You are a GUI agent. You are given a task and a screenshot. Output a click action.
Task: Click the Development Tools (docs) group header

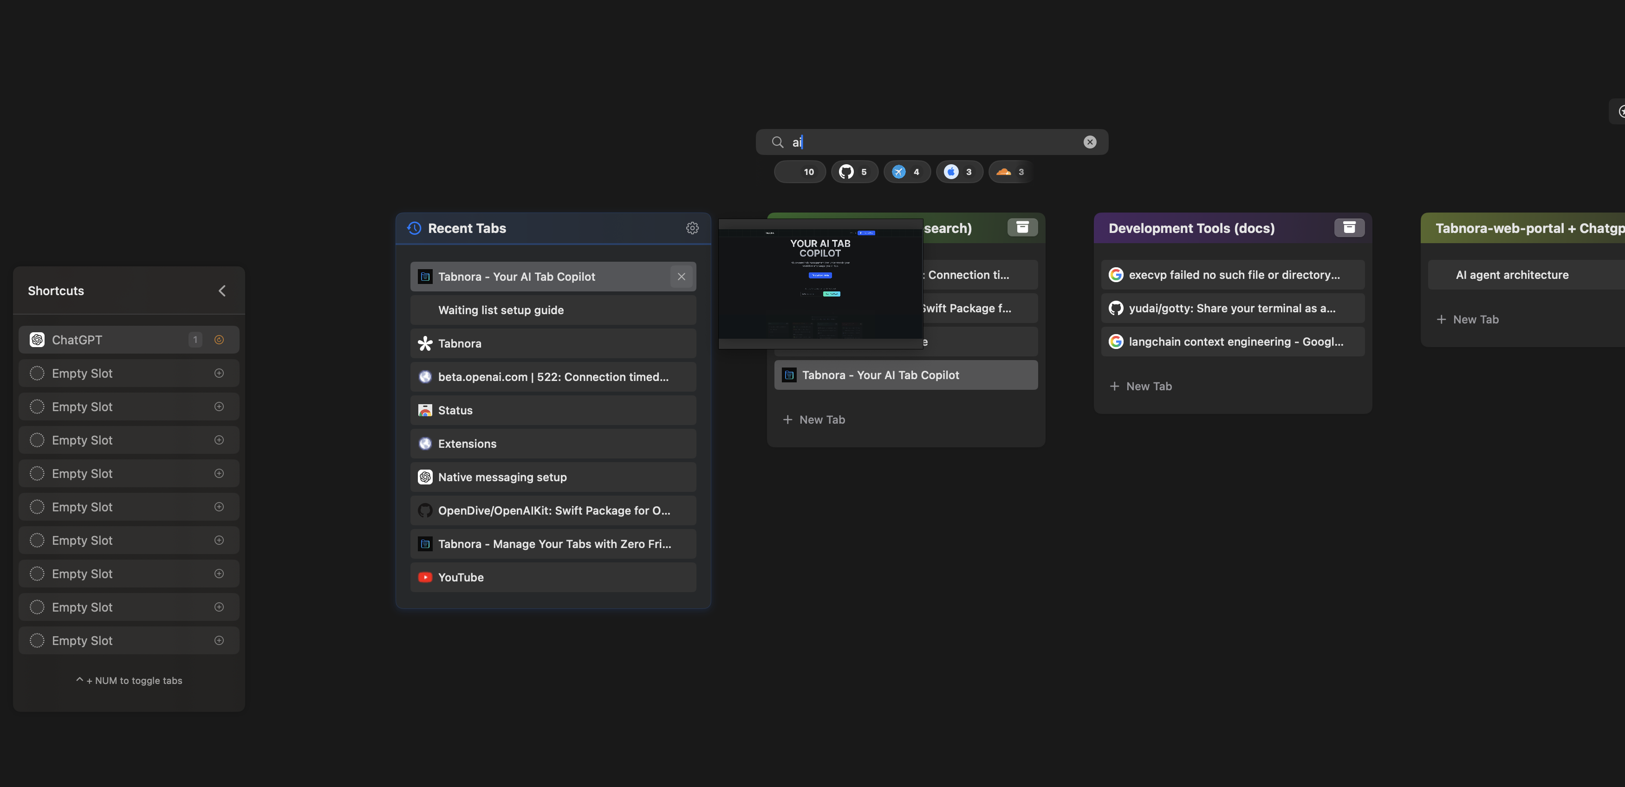click(x=1233, y=228)
